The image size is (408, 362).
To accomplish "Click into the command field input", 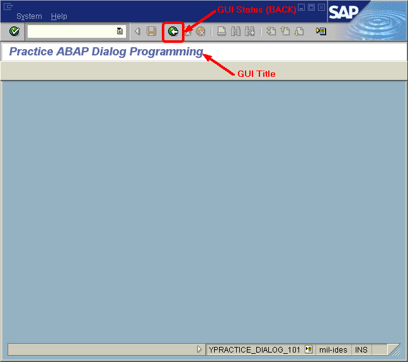I will point(71,31).
